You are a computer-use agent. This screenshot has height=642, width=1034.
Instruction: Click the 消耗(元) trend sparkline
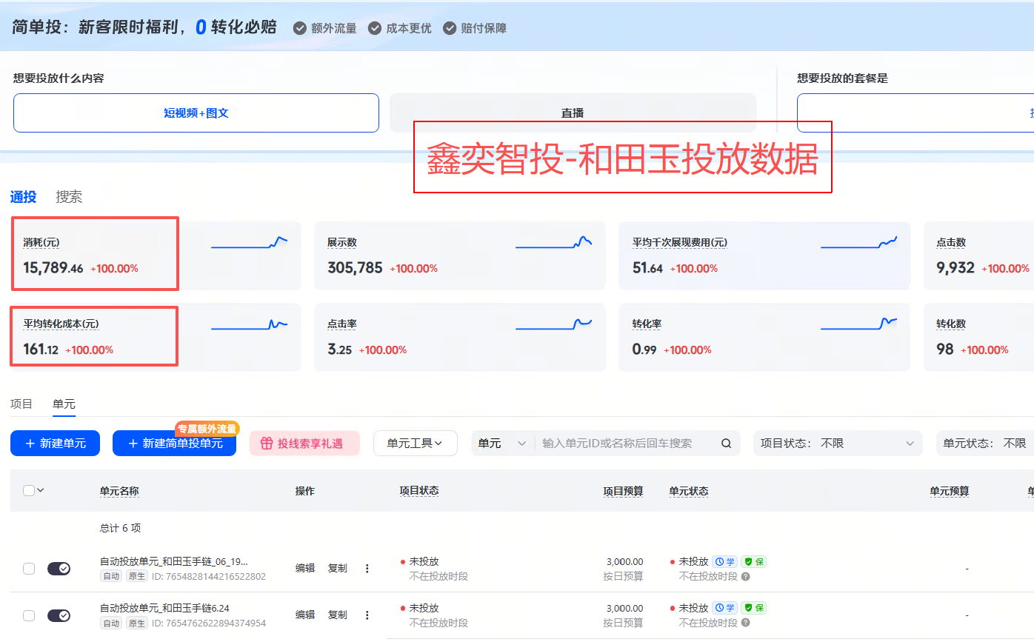249,243
